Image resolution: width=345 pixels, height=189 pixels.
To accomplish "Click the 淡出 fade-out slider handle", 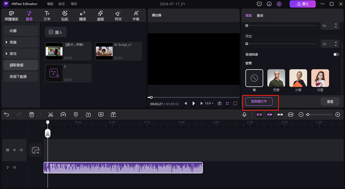I will click(x=247, y=44).
